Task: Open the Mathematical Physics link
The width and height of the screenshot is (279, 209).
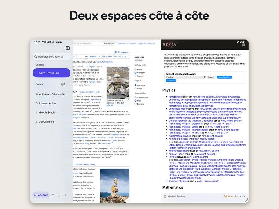Action: (180, 136)
